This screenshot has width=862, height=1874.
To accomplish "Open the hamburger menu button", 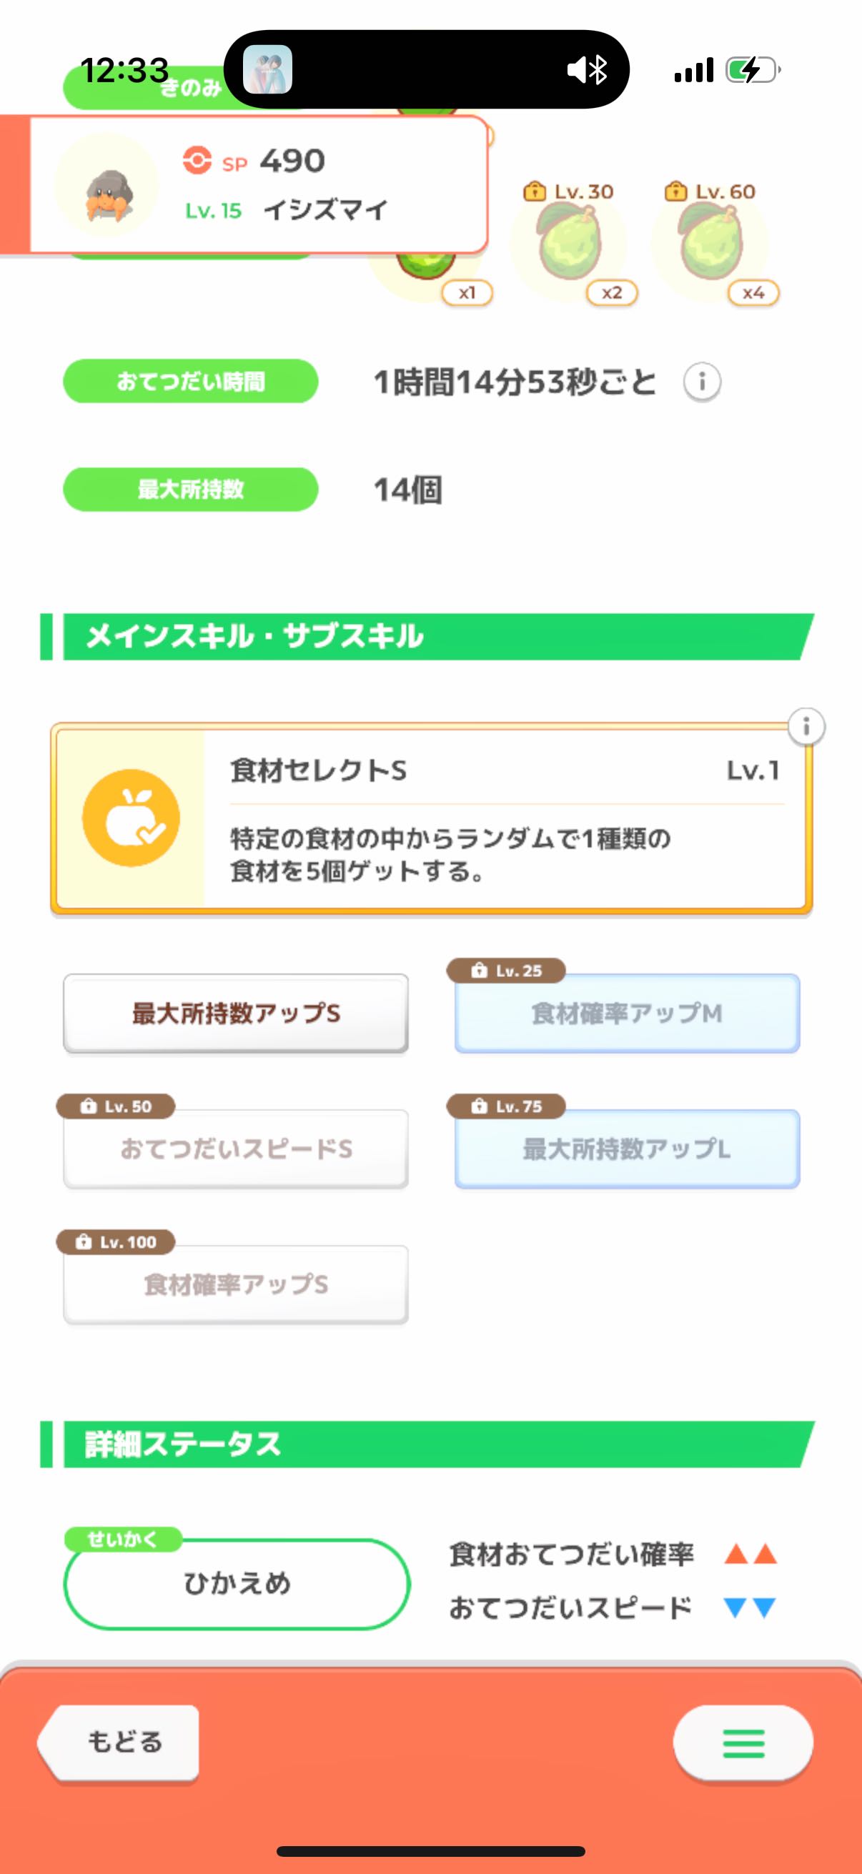I will pos(743,1744).
